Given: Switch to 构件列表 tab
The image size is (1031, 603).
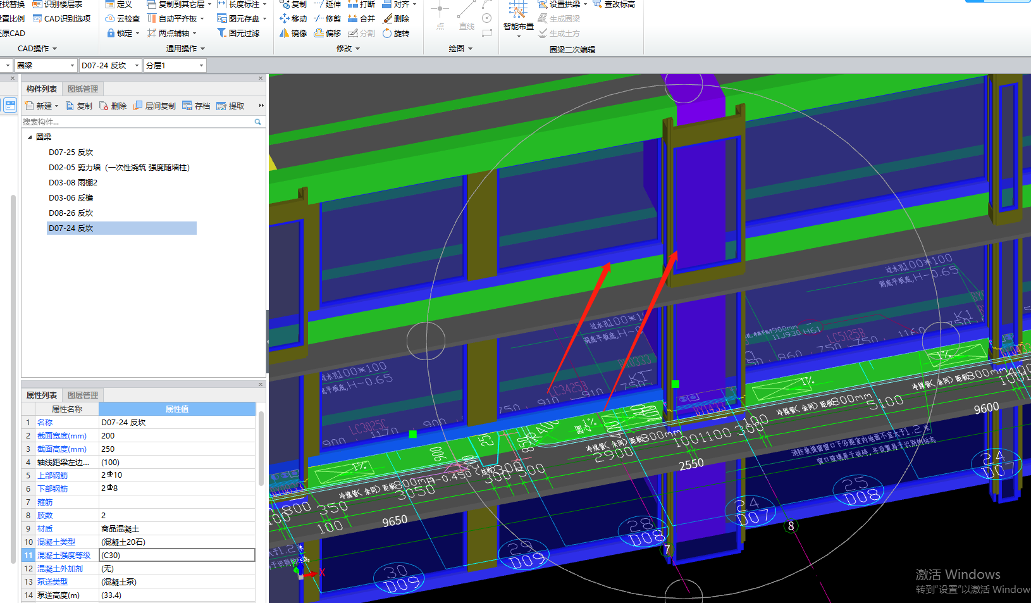Looking at the screenshot, I should tap(42, 89).
